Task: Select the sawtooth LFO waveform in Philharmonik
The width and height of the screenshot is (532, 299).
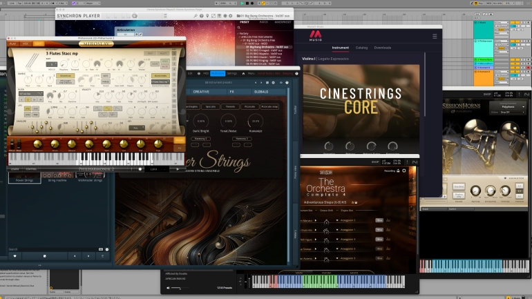Action: click(x=117, y=108)
